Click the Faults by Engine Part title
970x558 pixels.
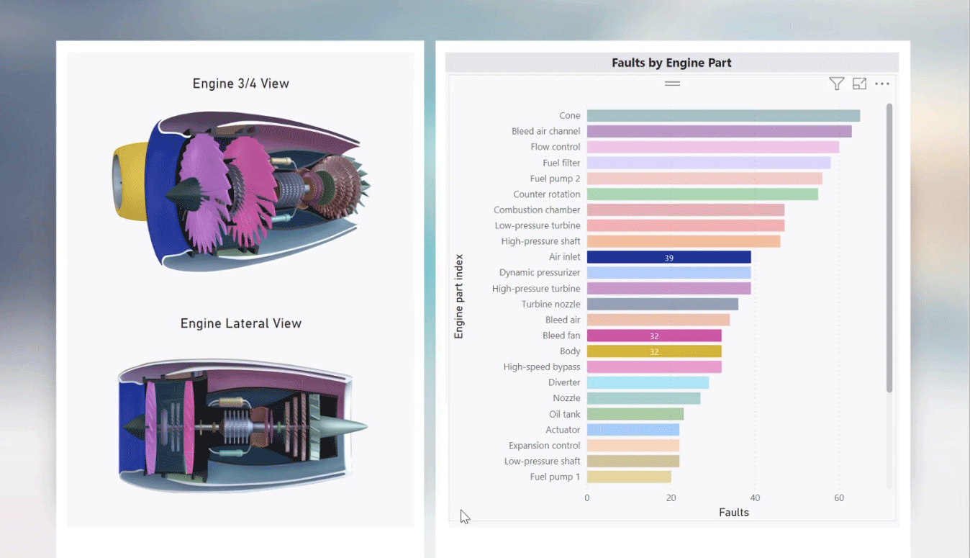point(671,63)
